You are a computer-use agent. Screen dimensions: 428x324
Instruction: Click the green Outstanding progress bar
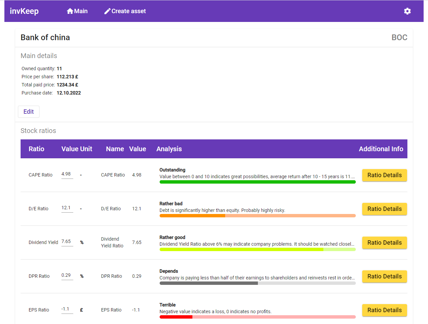point(258,182)
